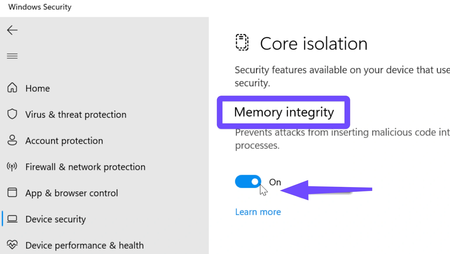Select the Device security label
This screenshot has width=450, height=254.
[56, 219]
